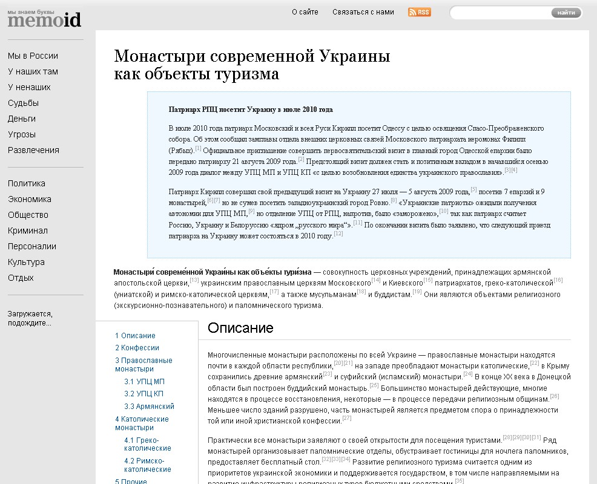The image size is (597, 484).
Task: Click Загружается, подождите status text
Action: 30,318
